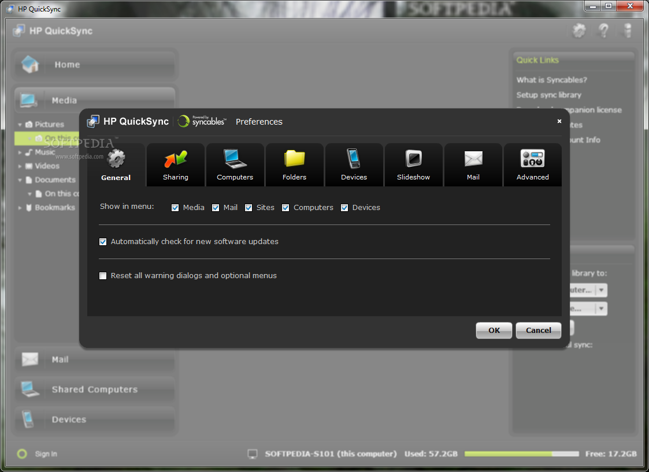Open help question mark icon
Screen dimensions: 649x472
point(604,31)
